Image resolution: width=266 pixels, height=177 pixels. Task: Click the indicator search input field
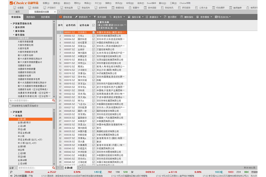point(31,100)
